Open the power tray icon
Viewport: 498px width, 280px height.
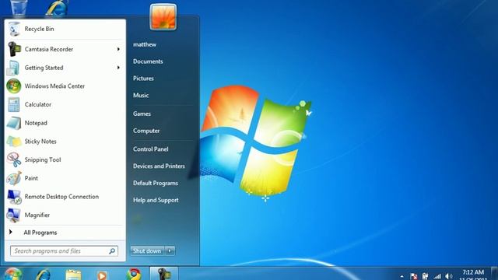click(x=425, y=277)
